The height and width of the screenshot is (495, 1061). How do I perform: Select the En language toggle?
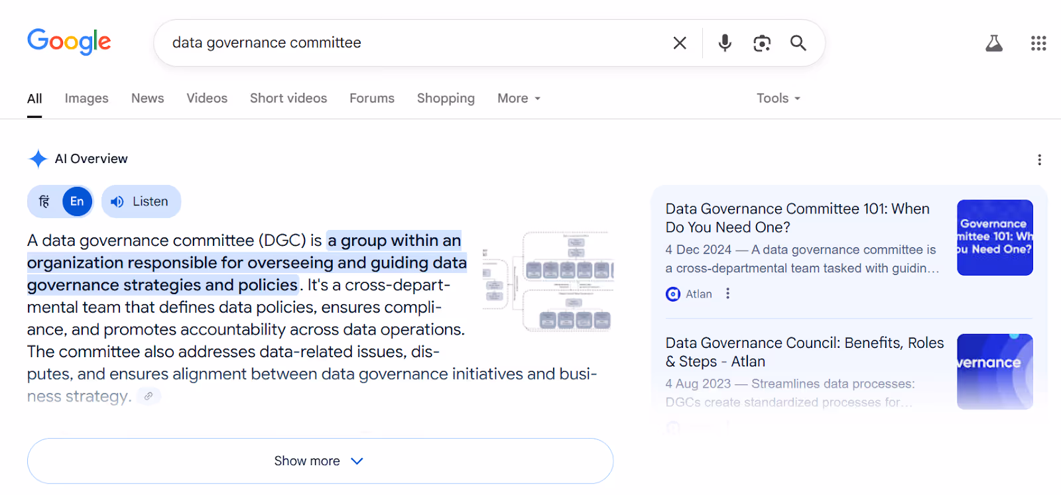click(x=77, y=201)
